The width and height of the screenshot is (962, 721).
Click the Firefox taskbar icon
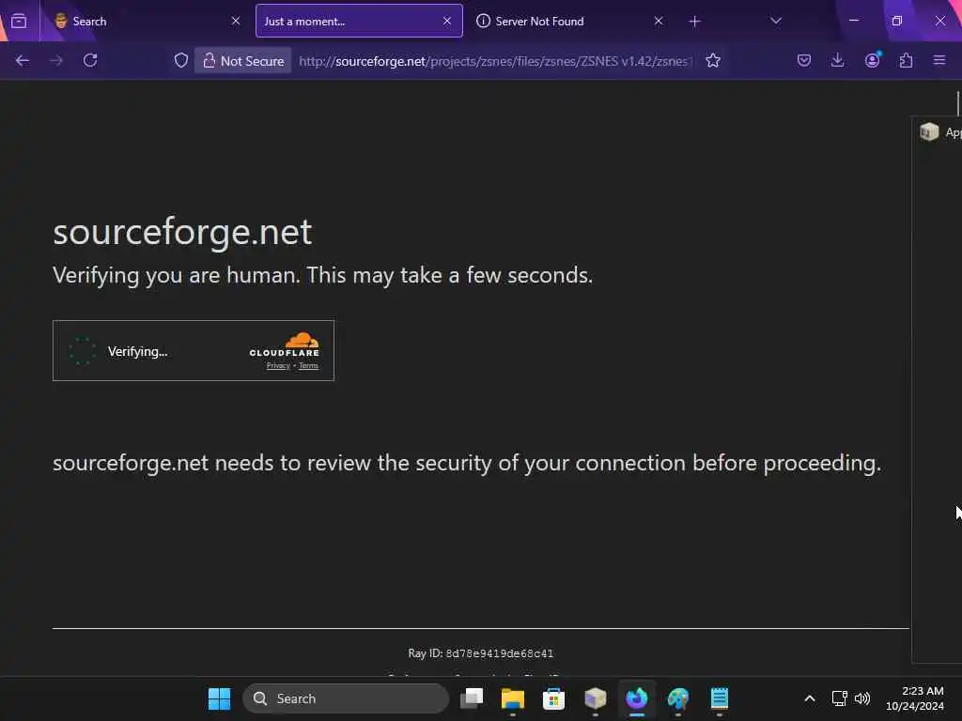pyautogui.click(x=636, y=698)
